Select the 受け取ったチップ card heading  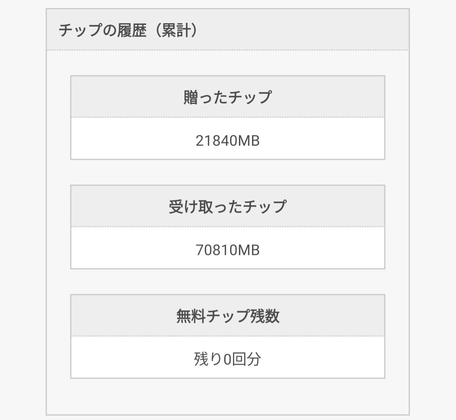tap(228, 207)
